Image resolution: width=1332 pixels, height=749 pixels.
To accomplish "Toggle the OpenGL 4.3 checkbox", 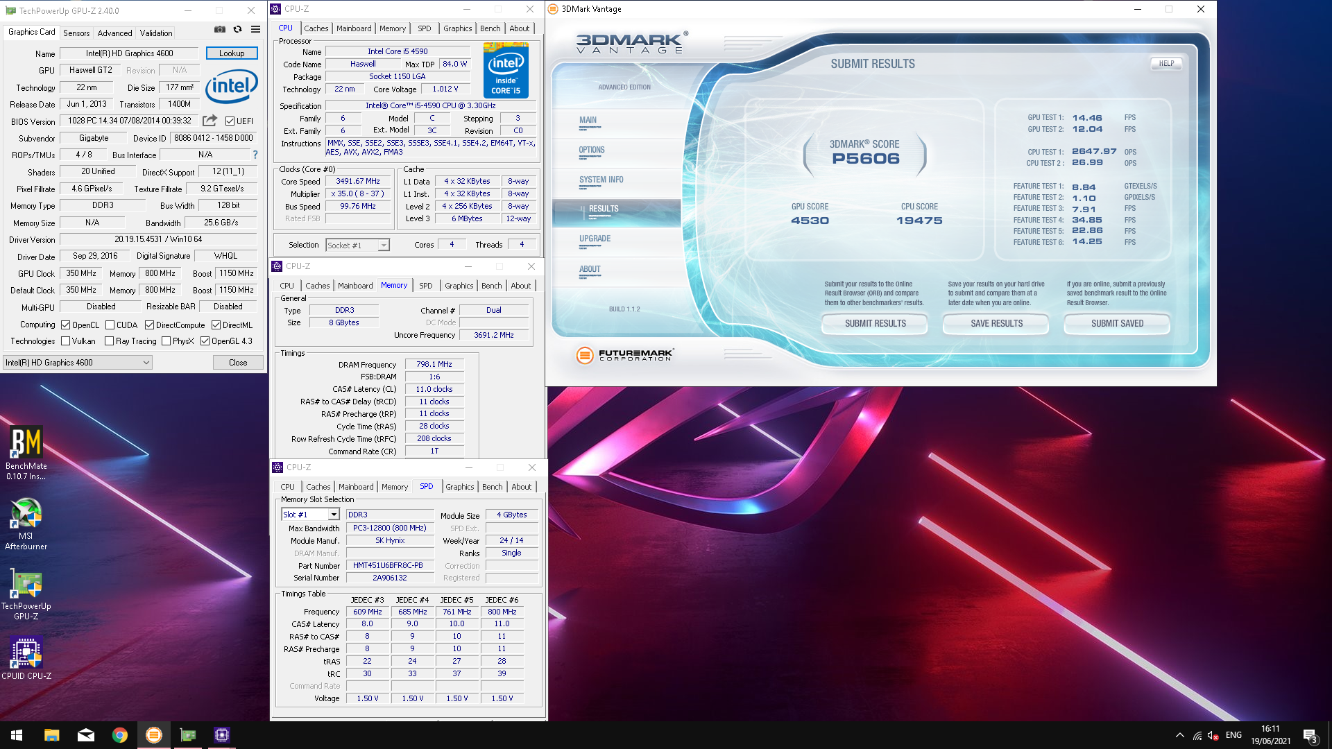I will [205, 341].
